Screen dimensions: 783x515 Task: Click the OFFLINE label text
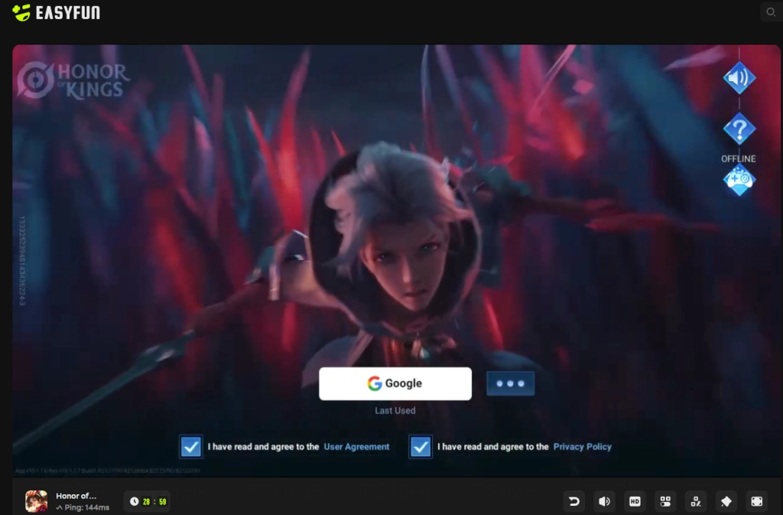click(739, 159)
